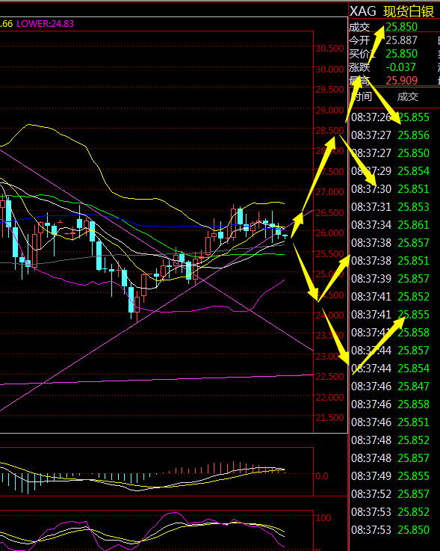Click the 成交 column header in tick list
The image size is (440, 551).
408,96
